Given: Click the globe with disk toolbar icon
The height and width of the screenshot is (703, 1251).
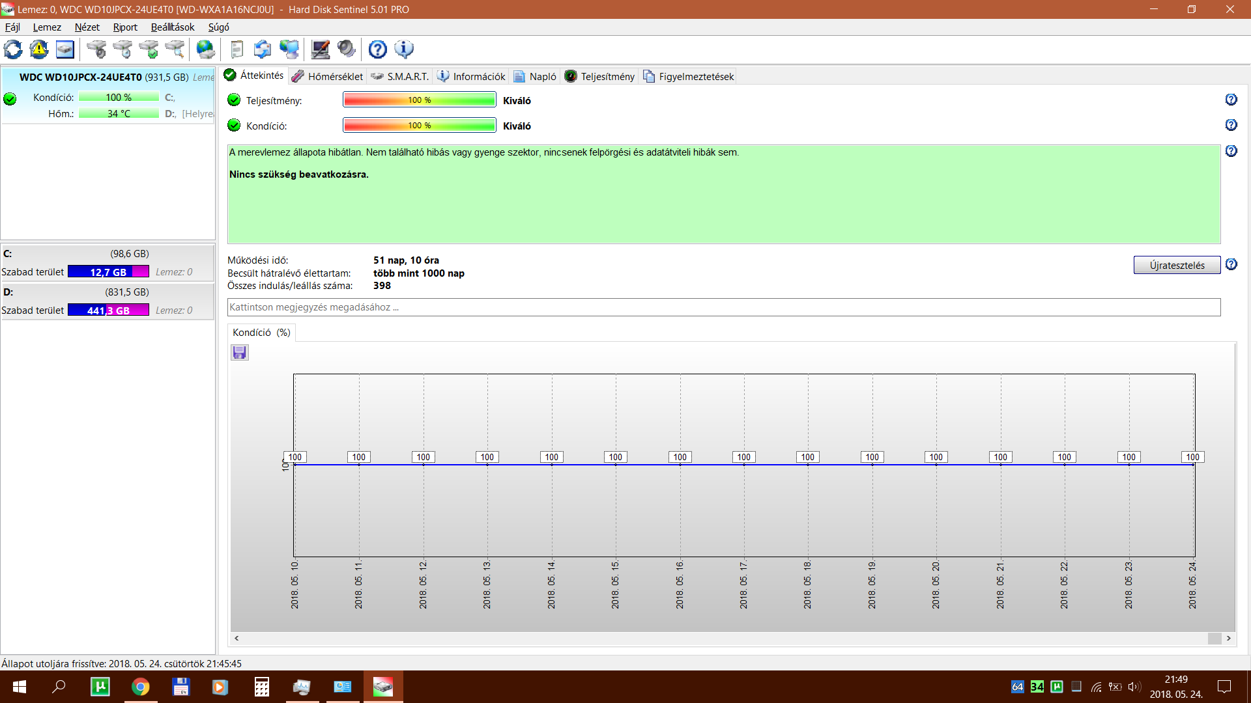Looking at the screenshot, I should pos(205,49).
